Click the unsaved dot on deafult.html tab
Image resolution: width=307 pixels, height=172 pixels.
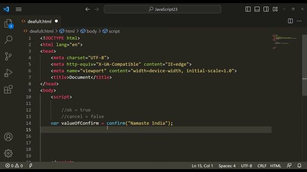tap(57, 21)
